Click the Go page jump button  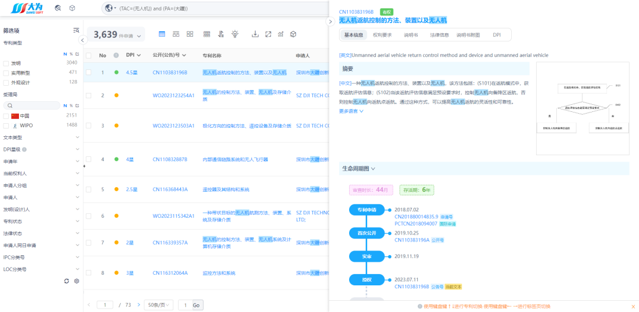pyautogui.click(x=196, y=305)
